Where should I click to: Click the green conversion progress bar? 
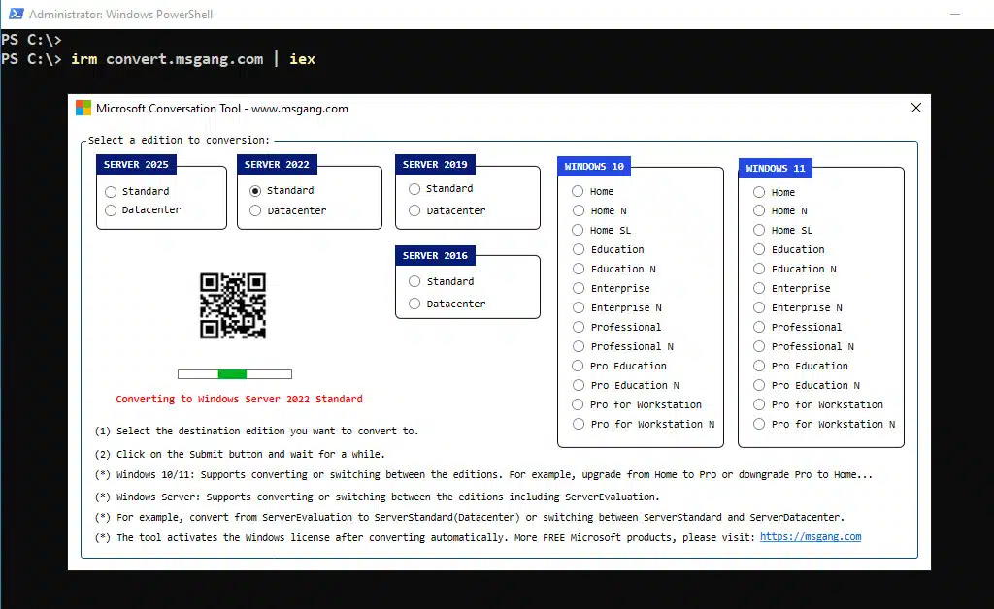pos(234,374)
